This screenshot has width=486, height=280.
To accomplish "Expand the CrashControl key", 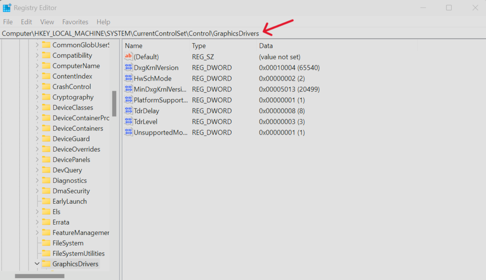I will [x=37, y=87].
